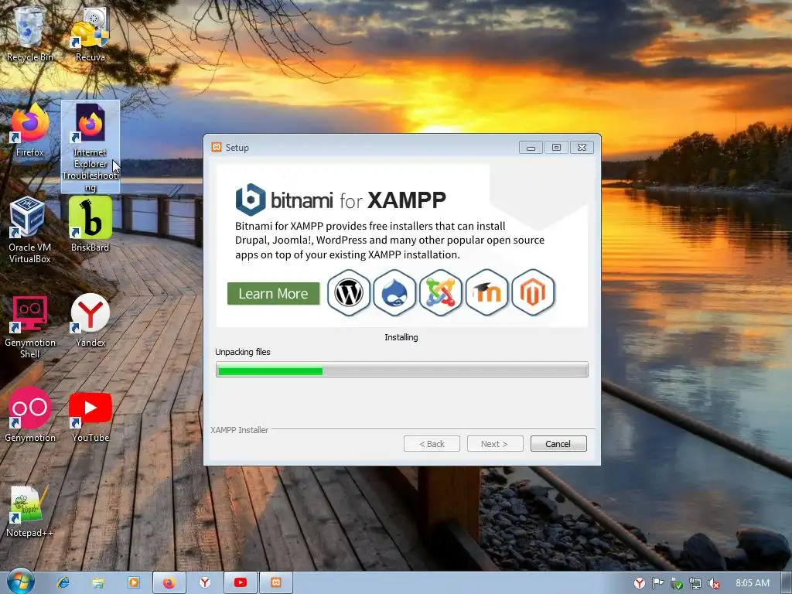This screenshot has height=594, width=792.
Task: Click the Setup window title icon
Action: tap(217, 147)
